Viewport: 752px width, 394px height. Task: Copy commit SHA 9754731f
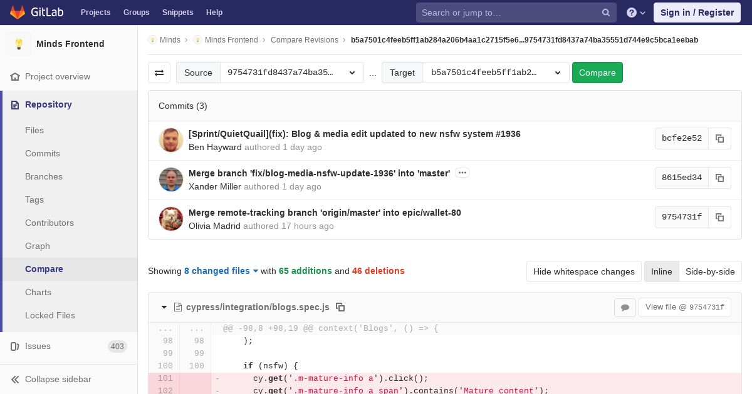pos(719,217)
